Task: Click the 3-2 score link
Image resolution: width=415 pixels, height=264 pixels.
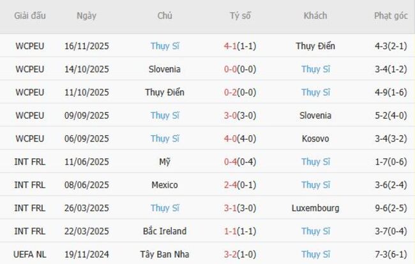Action: (x=230, y=254)
